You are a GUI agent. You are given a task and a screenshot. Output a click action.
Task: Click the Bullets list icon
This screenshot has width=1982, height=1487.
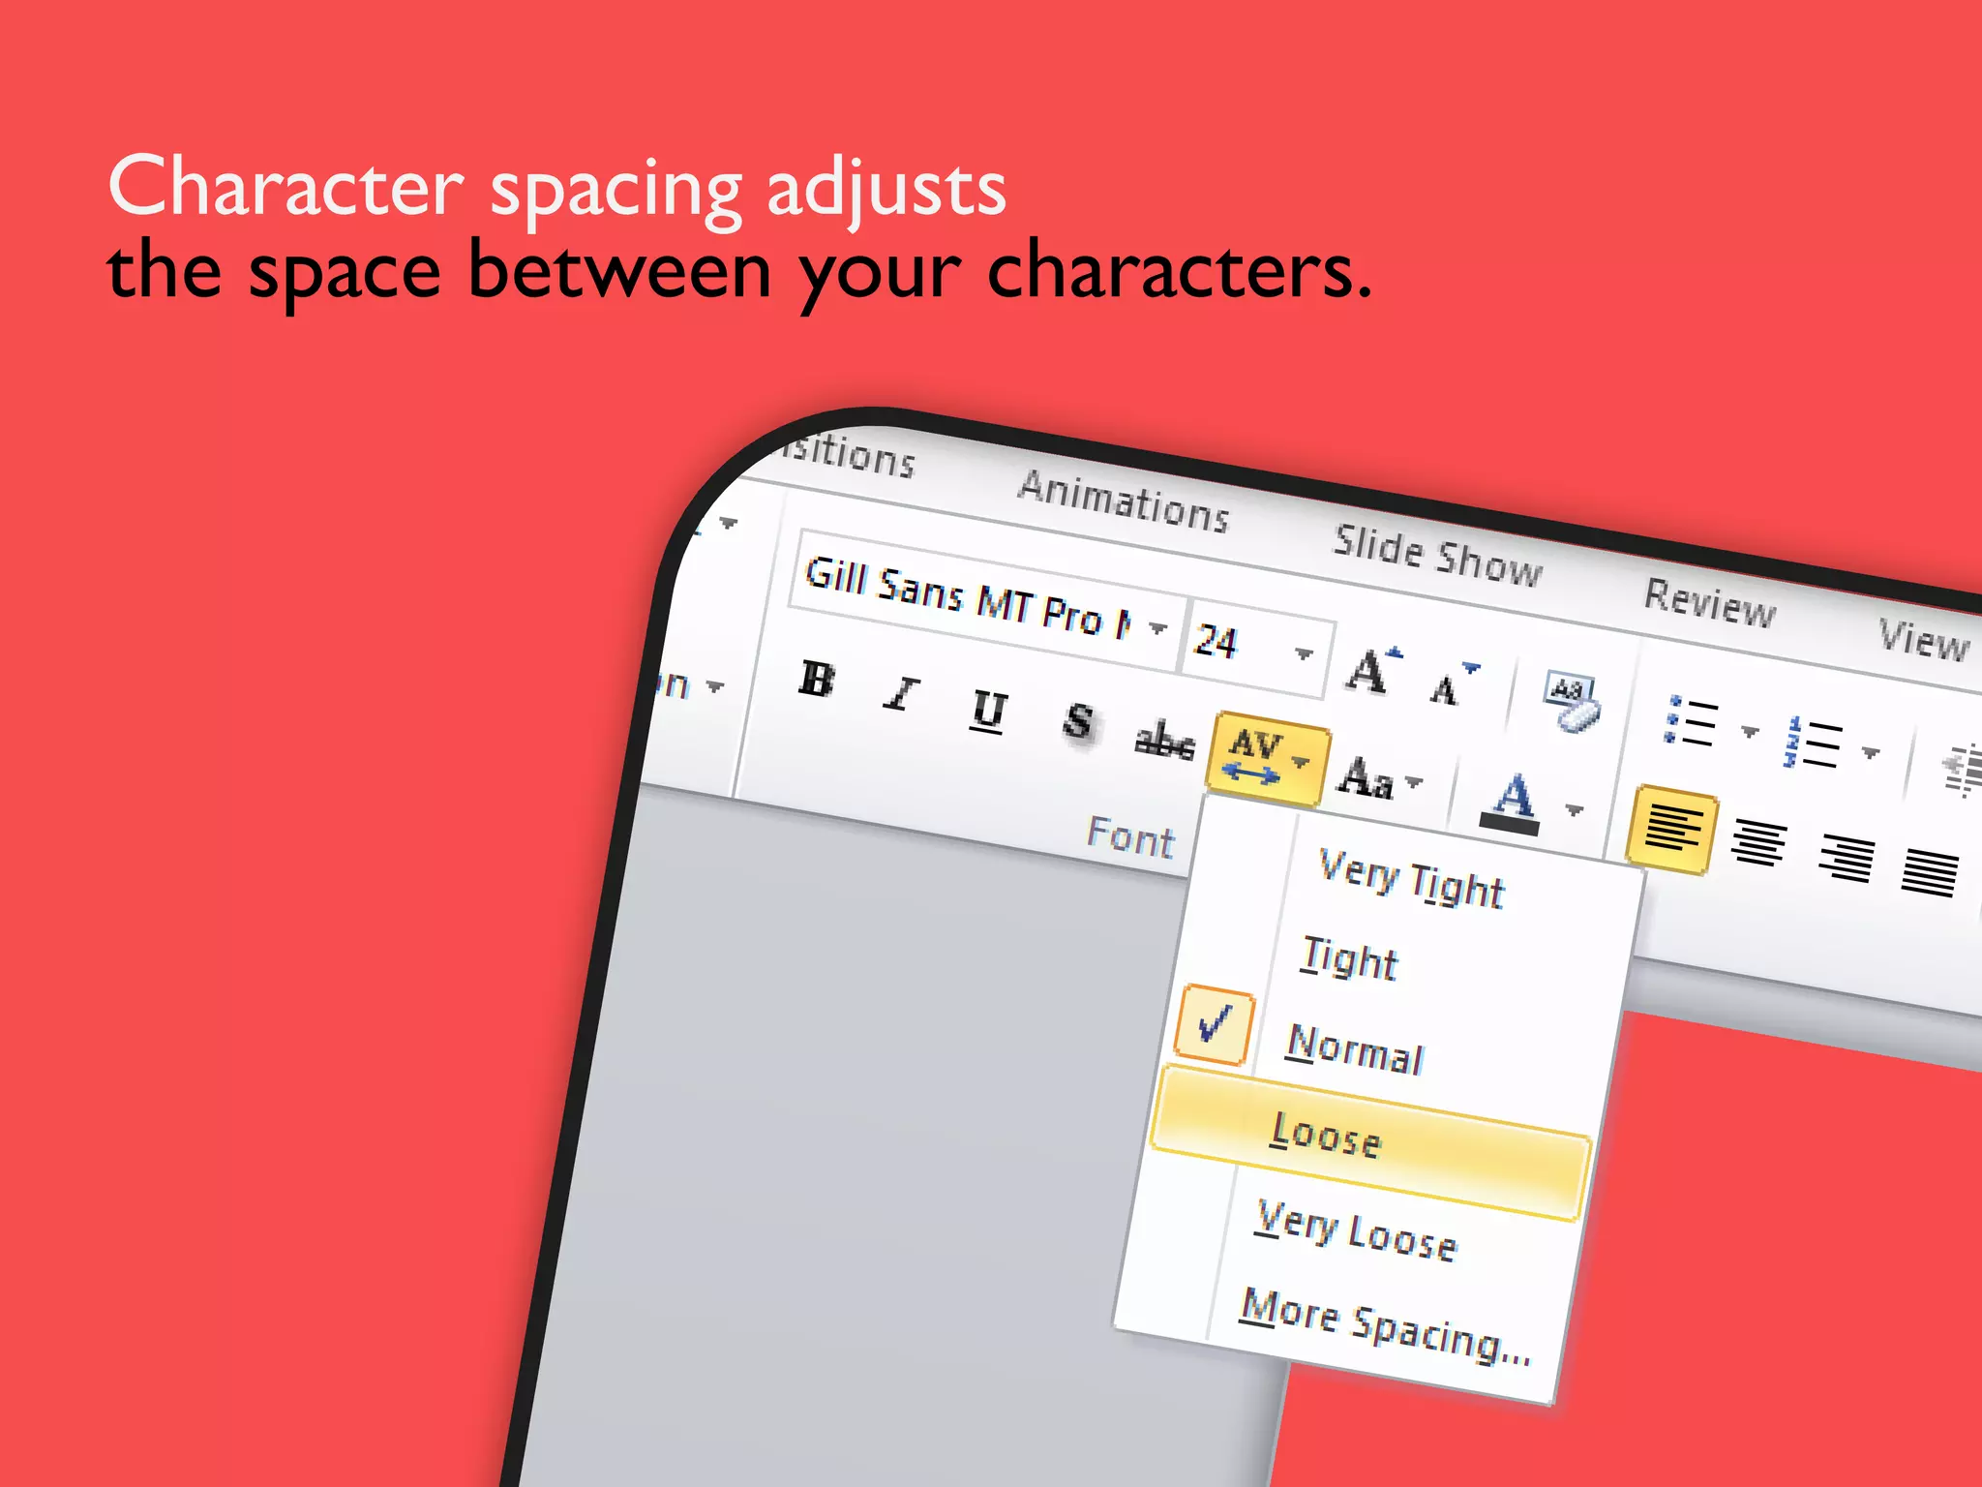pos(1691,721)
